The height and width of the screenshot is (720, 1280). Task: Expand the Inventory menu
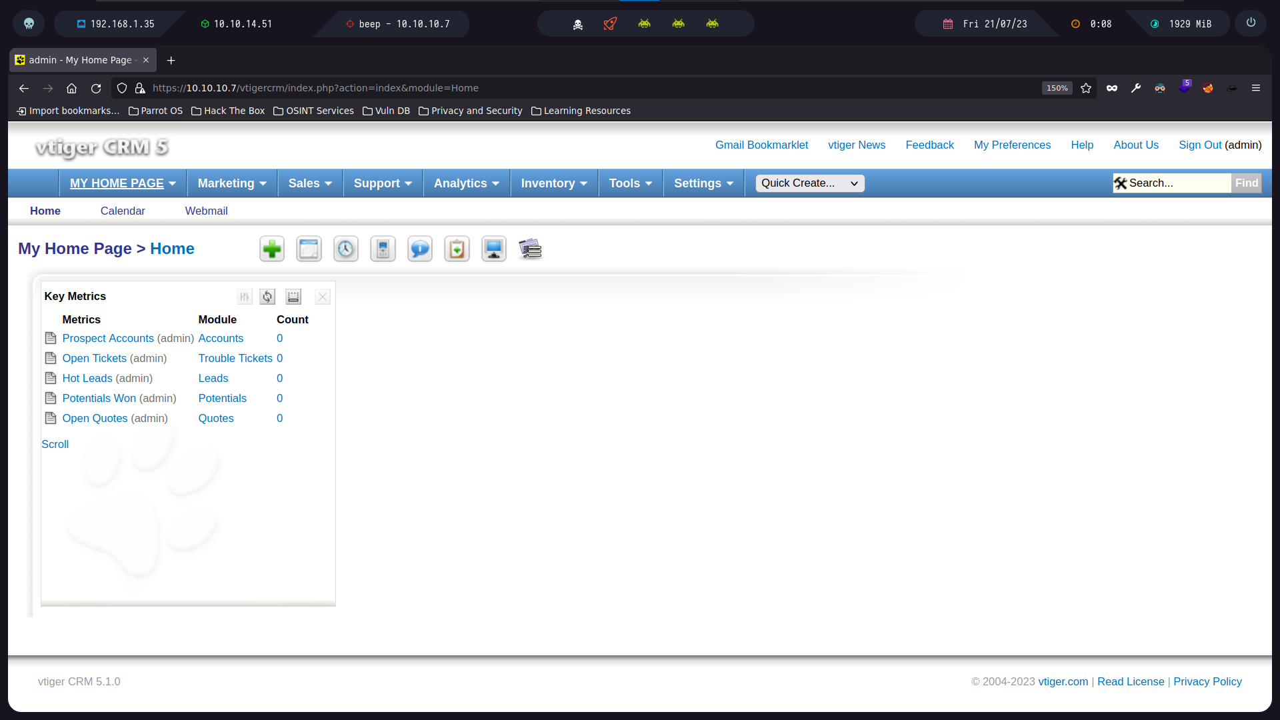(x=554, y=183)
